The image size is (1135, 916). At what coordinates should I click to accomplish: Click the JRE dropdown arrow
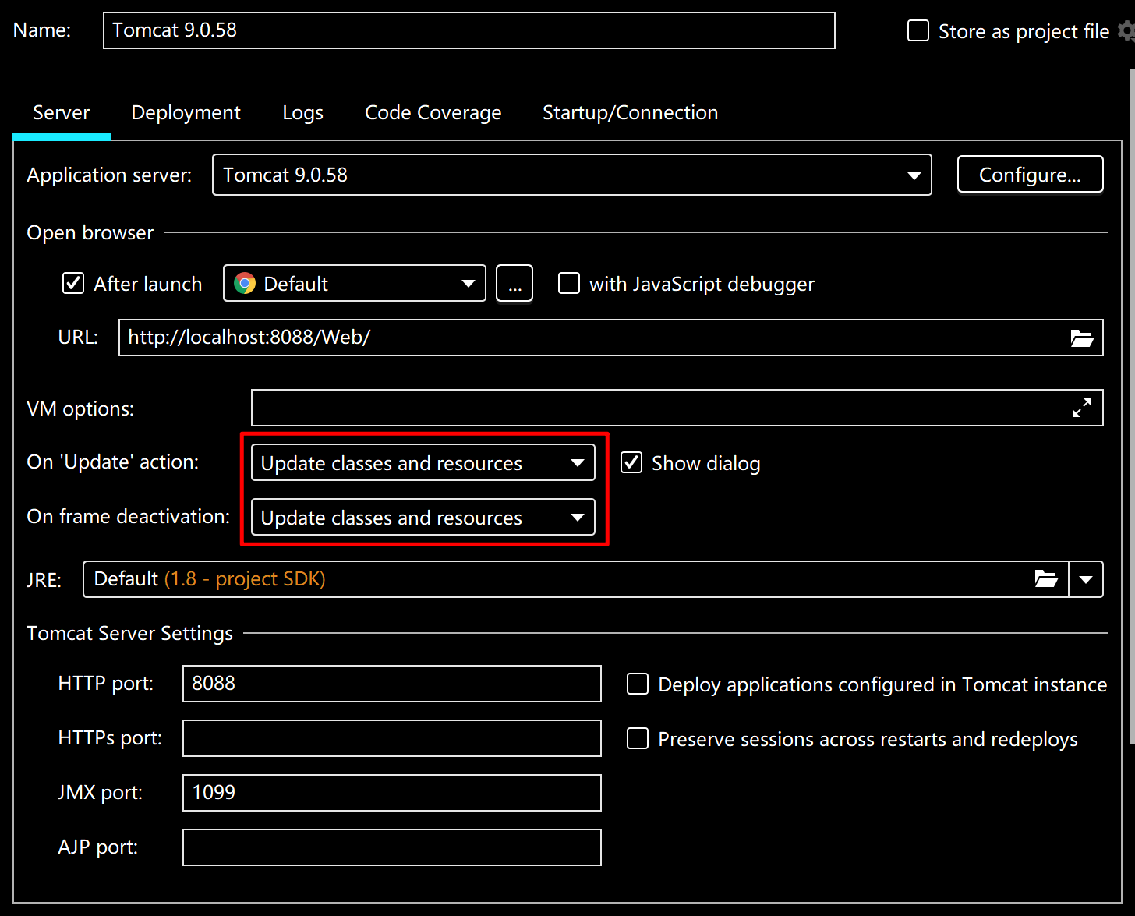tap(1086, 579)
